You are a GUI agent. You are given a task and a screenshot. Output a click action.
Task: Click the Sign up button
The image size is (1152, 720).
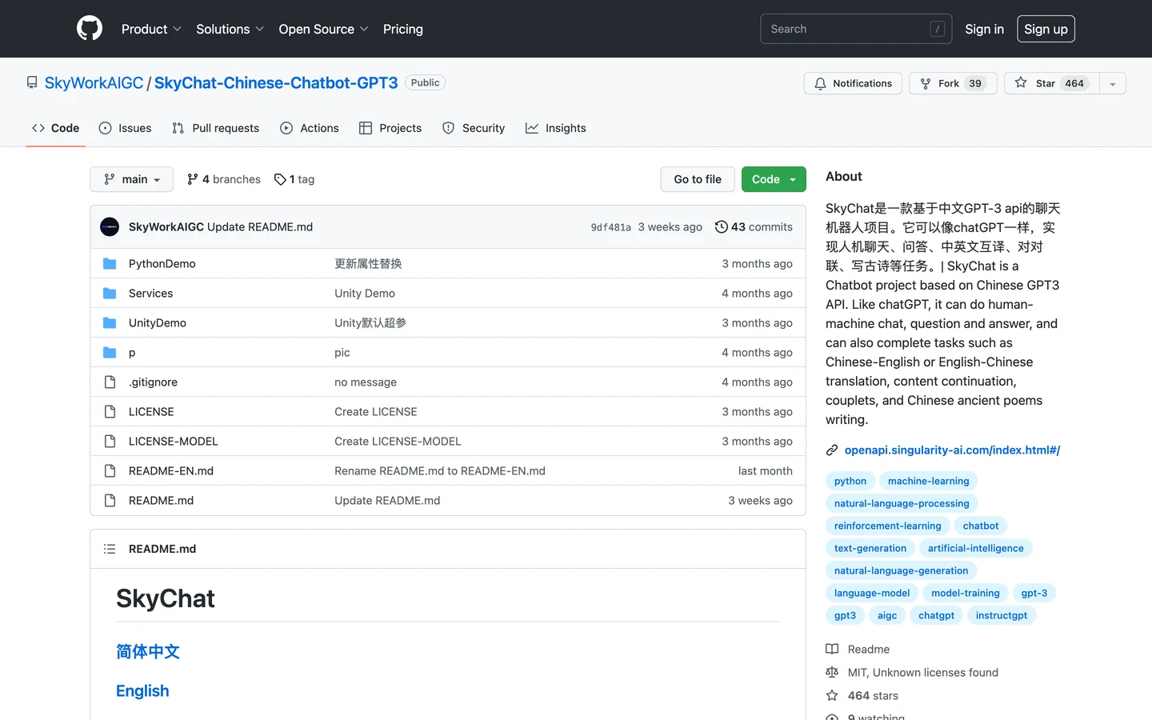[x=1046, y=29]
